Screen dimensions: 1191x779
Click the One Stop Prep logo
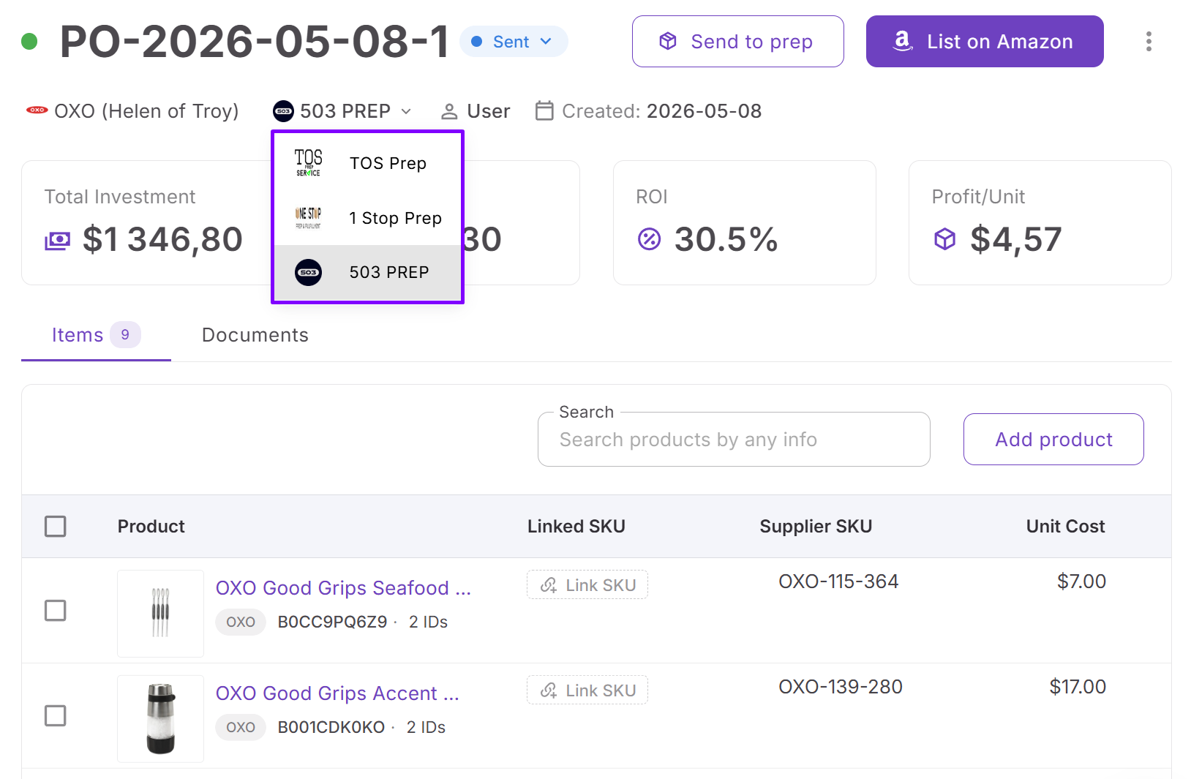pyautogui.click(x=308, y=217)
